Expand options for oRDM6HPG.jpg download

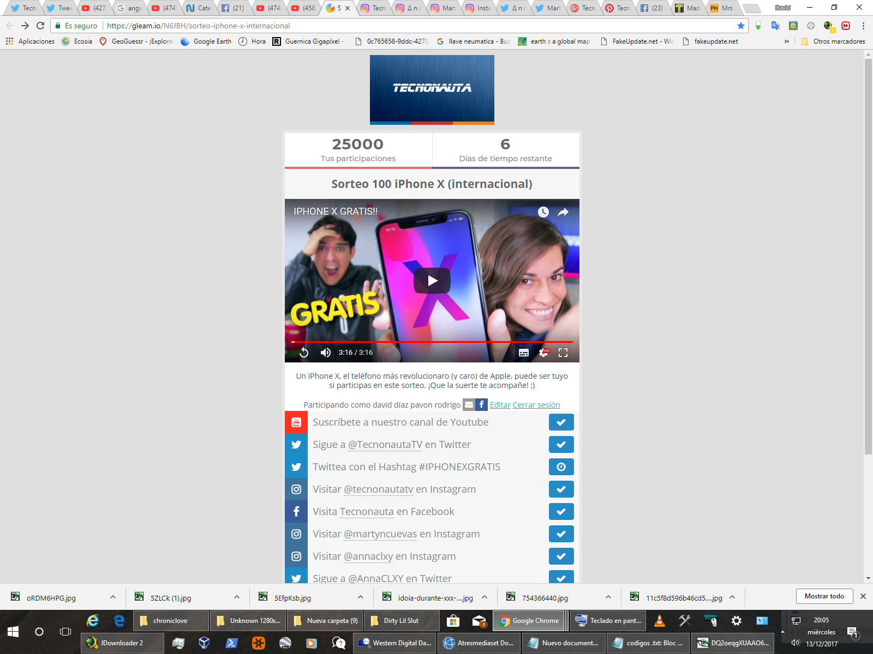tap(113, 597)
